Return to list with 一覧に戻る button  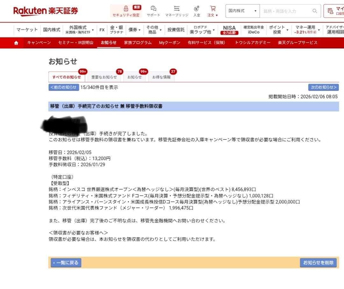[x=66, y=263]
